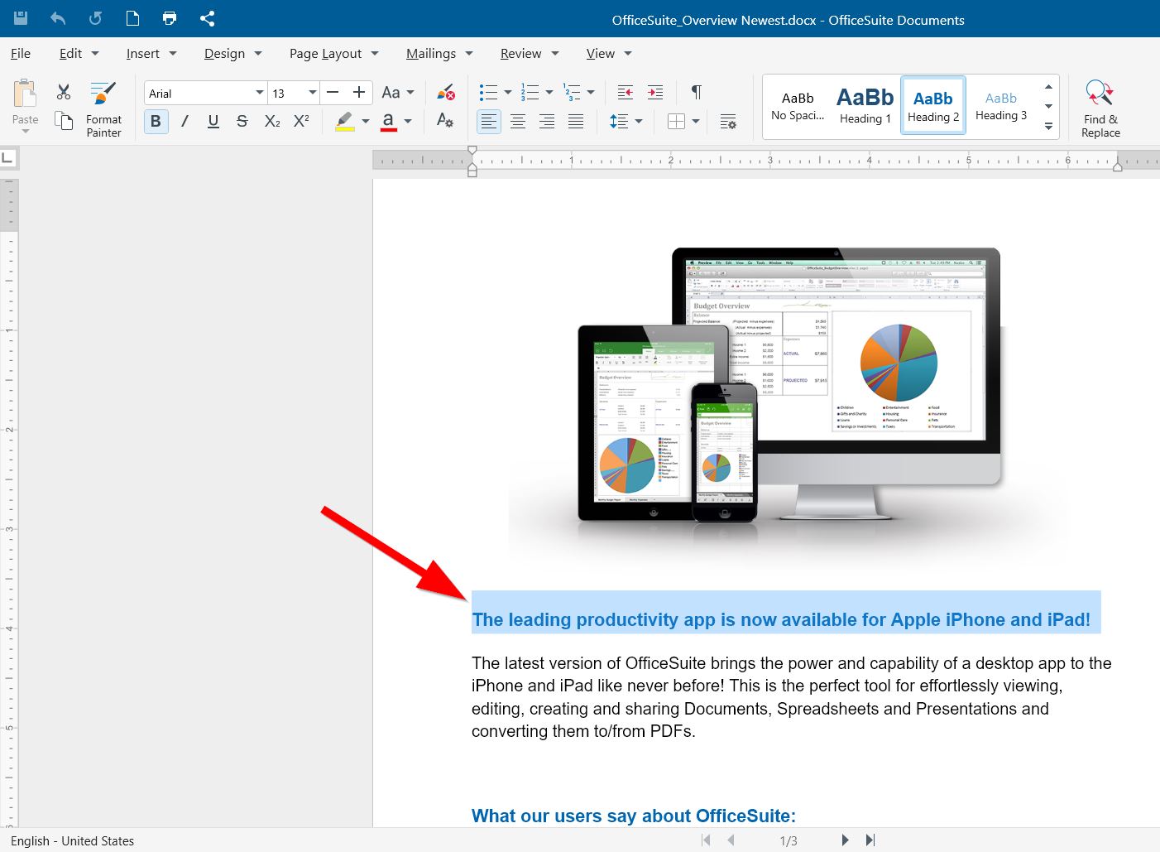
Task: Toggle paragraph marks visibility
Action: click(696, 92)
